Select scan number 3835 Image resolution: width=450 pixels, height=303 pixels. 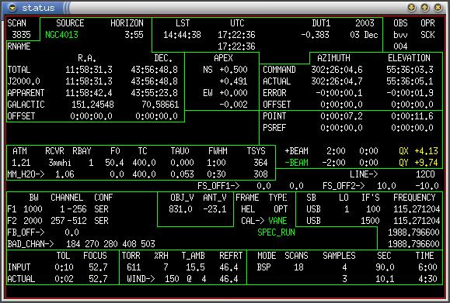click(x=21, y=35)
